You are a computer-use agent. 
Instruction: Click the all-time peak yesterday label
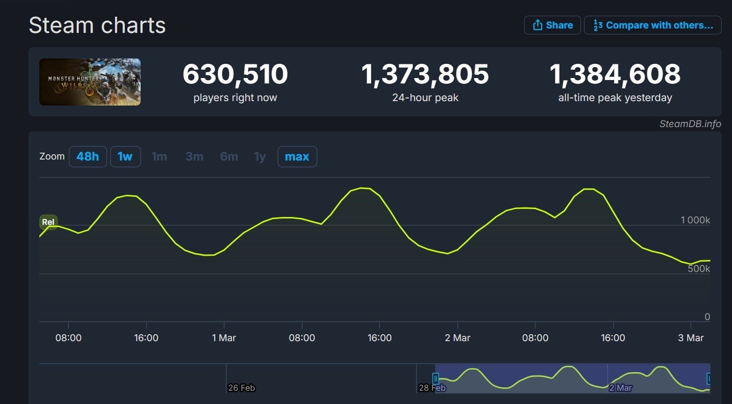coord(615,98)
